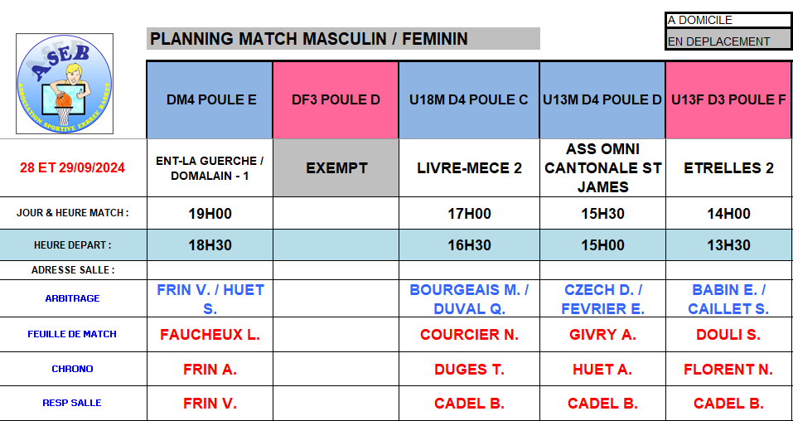Click the FAUCHEUX L. match sheet cell
The height and width of the screenshot is (421, 793).
pos(210,335)
